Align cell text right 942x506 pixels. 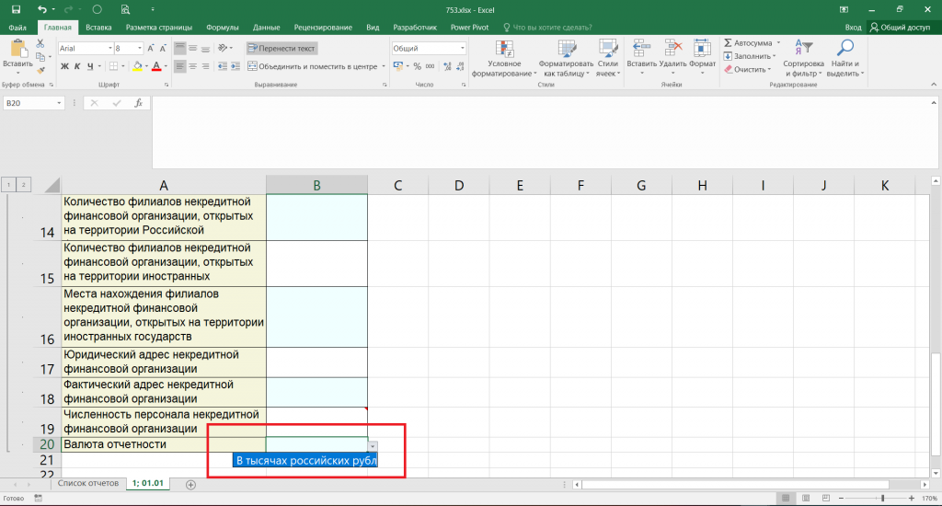pos(205,66)
